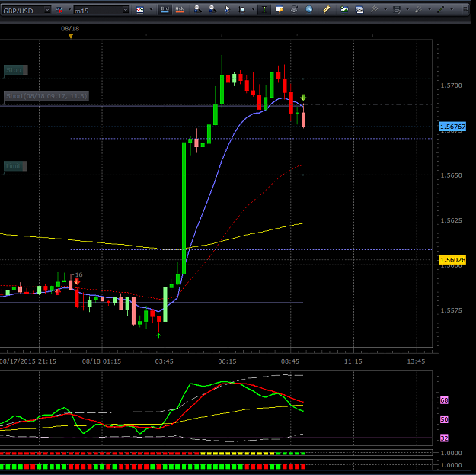Screen dimensions: 476x475
Task: Click the 08/18 date marker triangle
Action: [71, 37]
